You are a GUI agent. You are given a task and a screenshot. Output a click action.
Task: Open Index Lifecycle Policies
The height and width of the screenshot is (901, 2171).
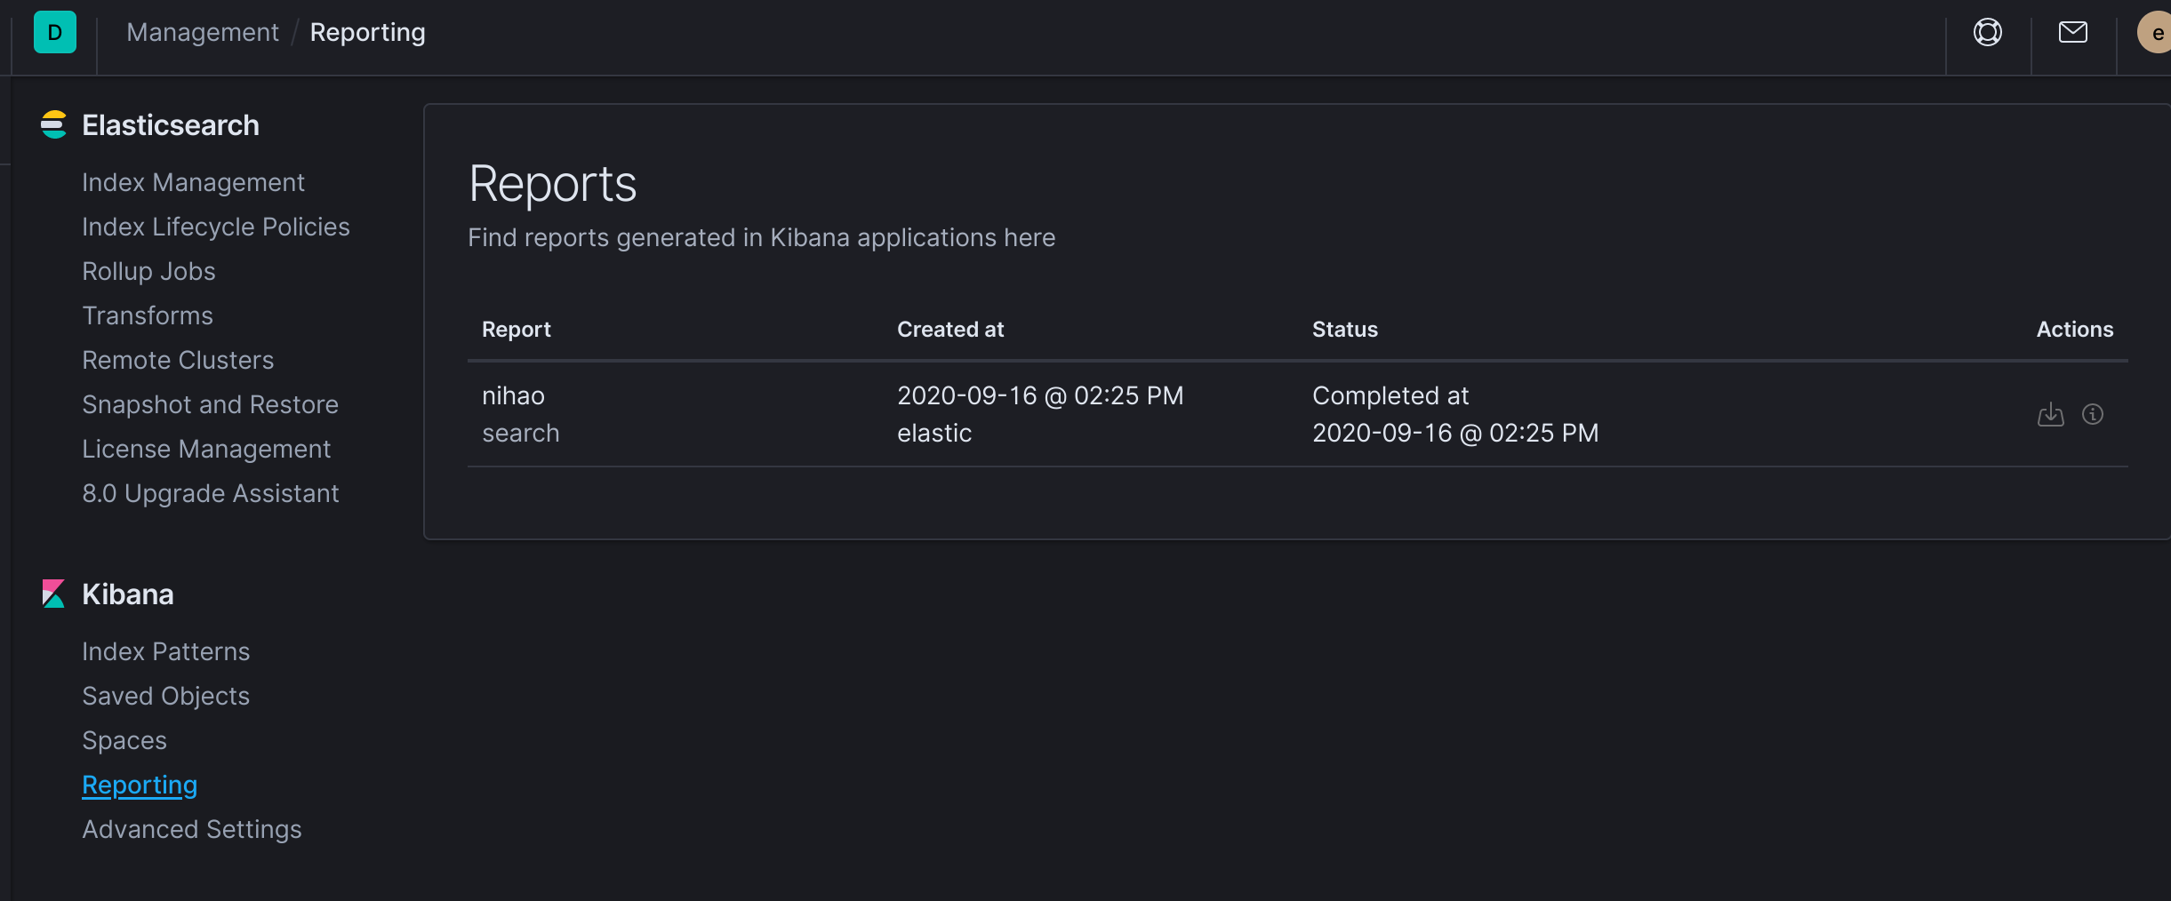point(215,226)
